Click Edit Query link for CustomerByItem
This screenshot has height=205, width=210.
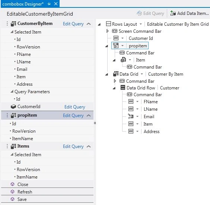73,24
